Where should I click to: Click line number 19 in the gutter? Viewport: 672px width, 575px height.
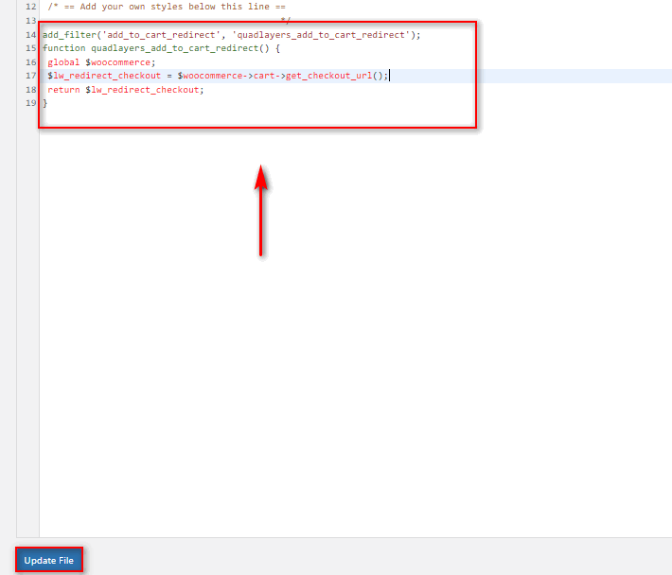pos(31,103)
